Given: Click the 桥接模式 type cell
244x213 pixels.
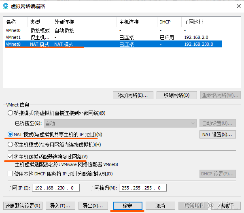Looking at the screenshot, I should point(40,30).
